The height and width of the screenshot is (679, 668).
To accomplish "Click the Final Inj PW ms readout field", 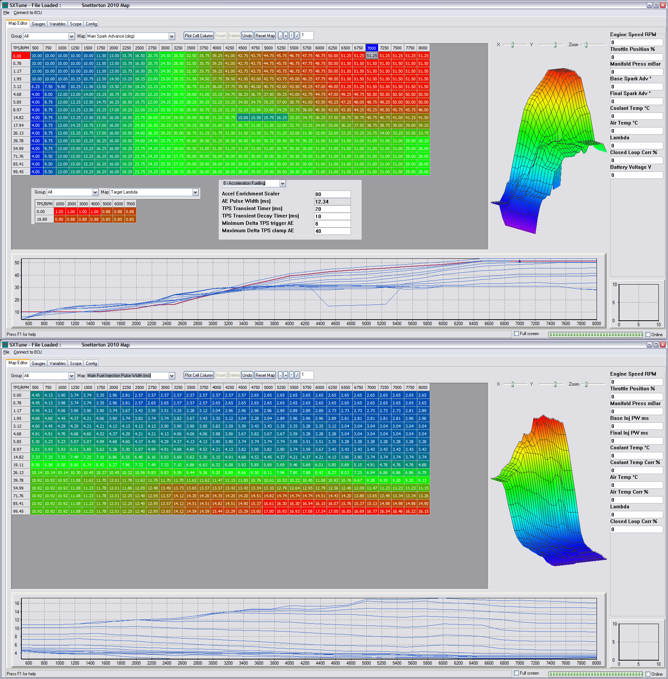I will (x=636, y=441).
